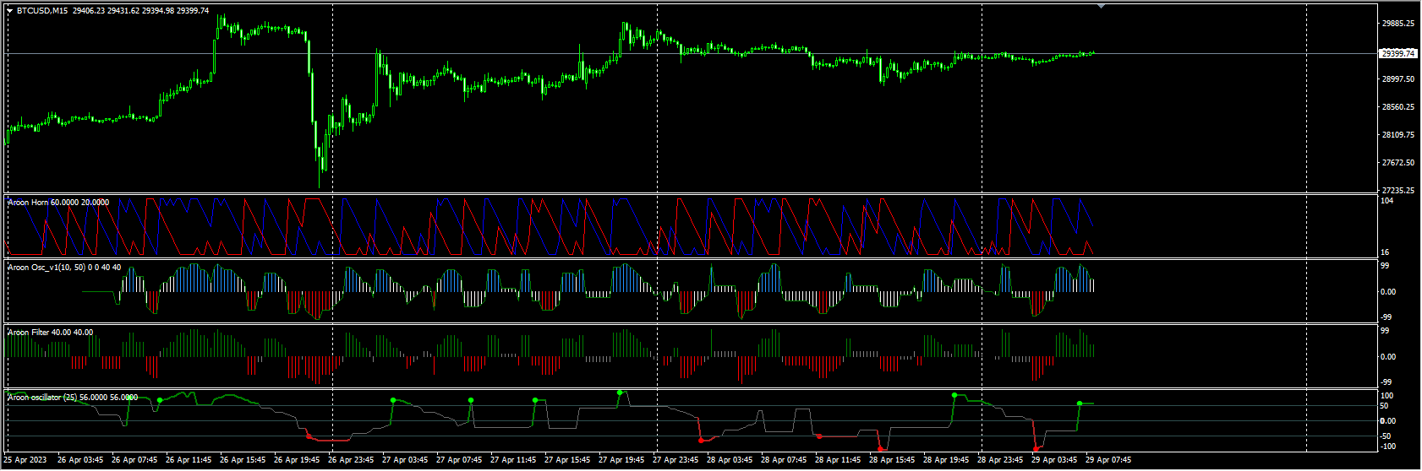Select the Aroon oscillator (25) indicator label

pyautogui.click(x=73, y=397)
